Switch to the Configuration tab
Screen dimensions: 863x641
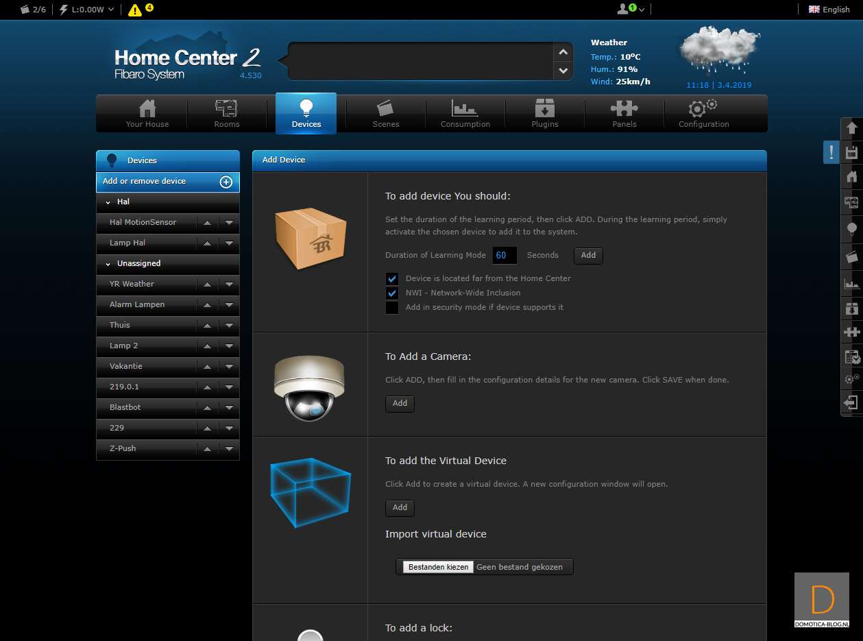pos(703,113)
